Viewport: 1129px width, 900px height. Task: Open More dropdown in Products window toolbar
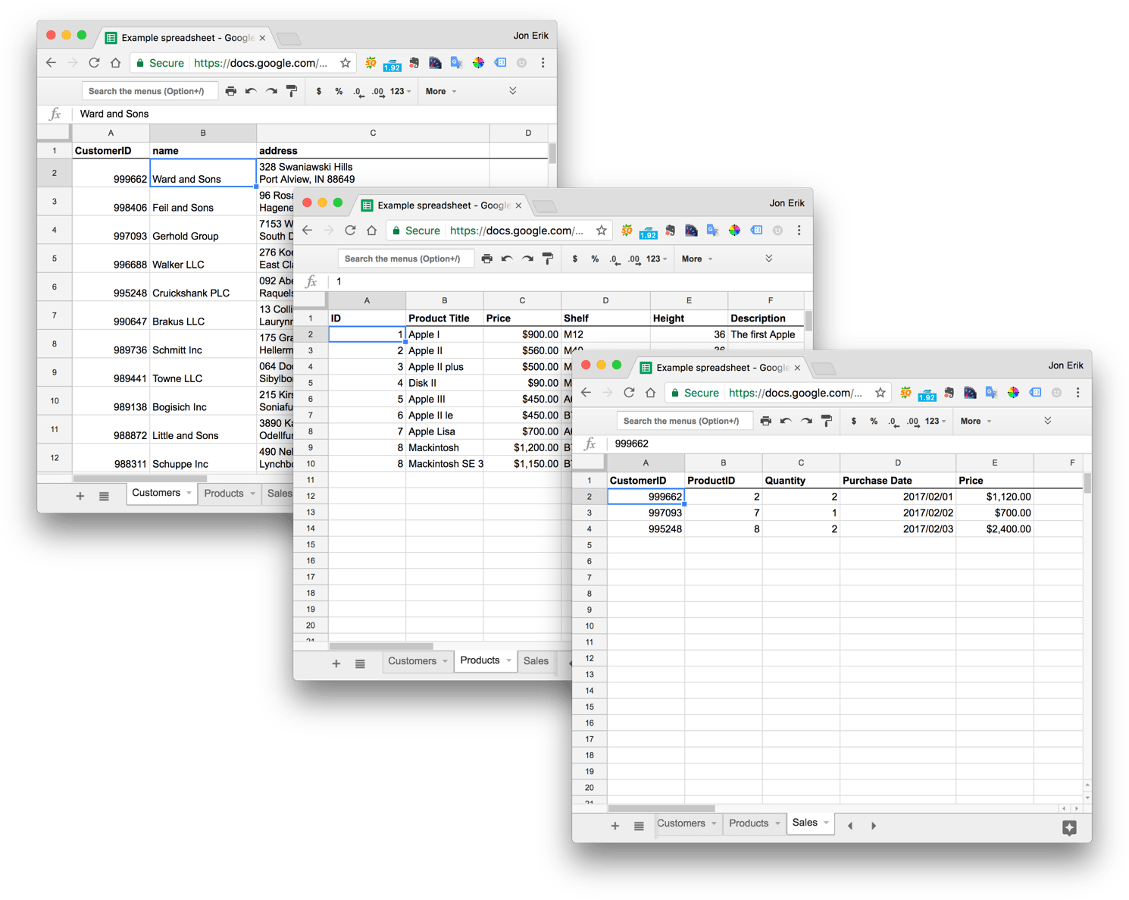pyautogui.click(x=697, y=259)
